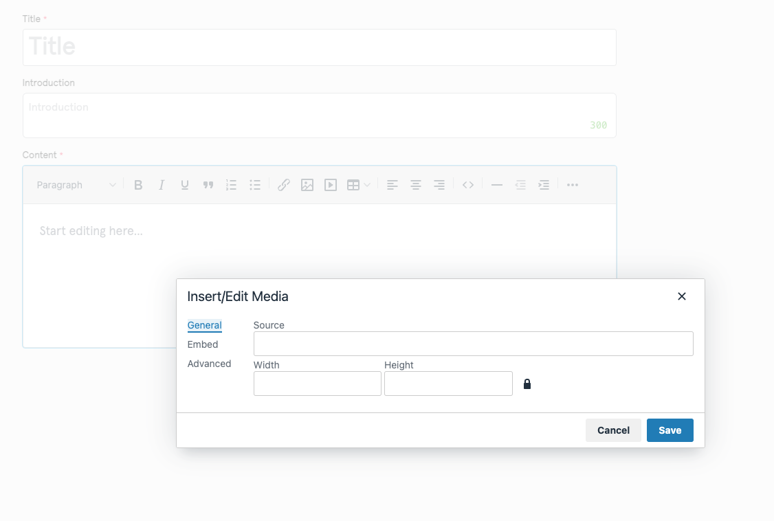Toggle the constrain proportions lock
The image size is (774, 521).
click(527, 384)
